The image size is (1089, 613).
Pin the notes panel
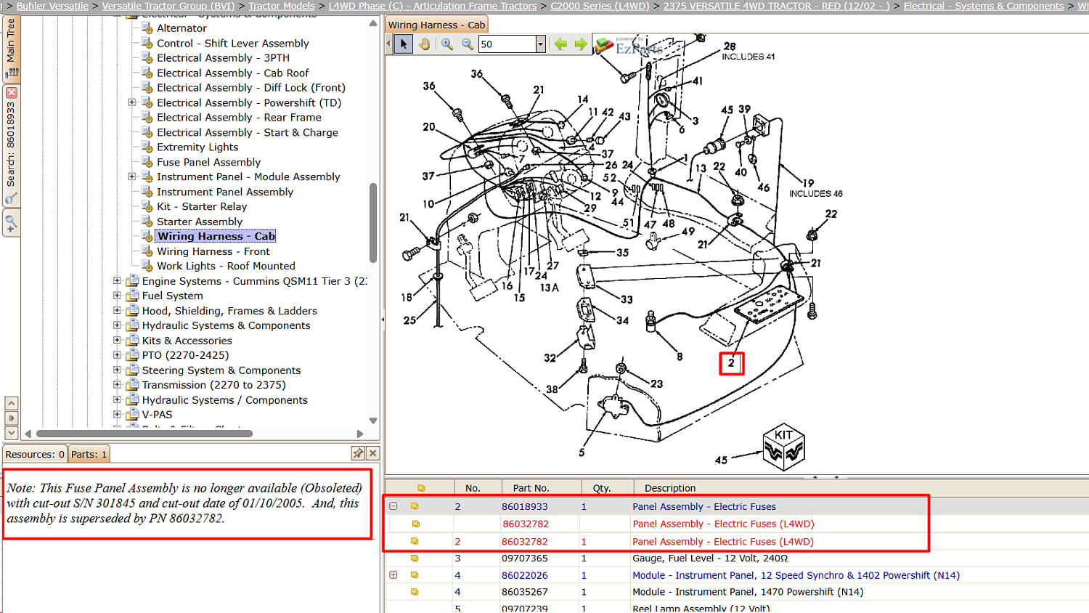point(358,453)
